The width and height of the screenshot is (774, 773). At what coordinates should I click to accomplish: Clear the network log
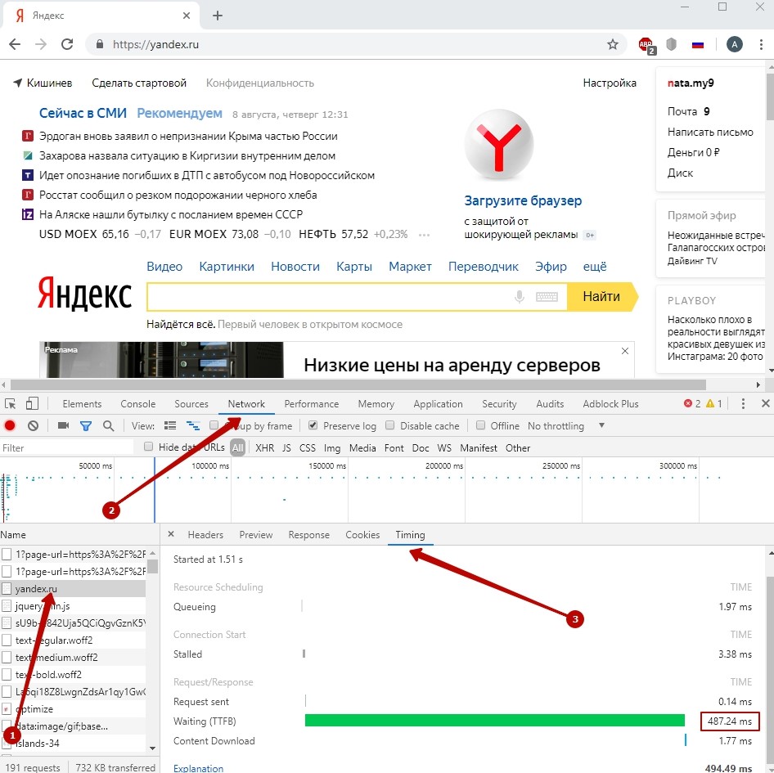[x=33, y=425]
